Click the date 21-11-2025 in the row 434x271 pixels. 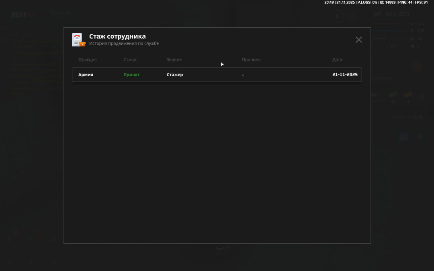coord(345,75)
